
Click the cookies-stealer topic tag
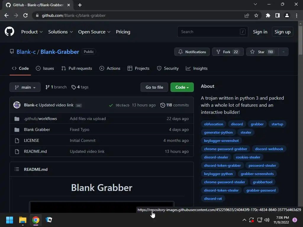[248, 157]
